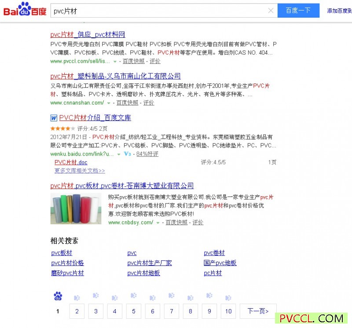Go to results page 6

click(x=153, y=311)
